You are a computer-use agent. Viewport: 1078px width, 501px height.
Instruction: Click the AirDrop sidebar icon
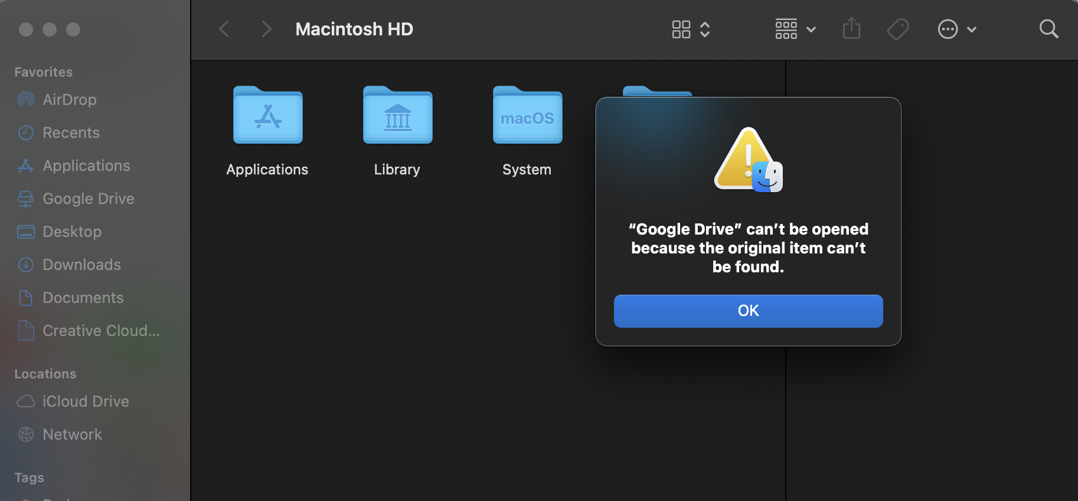tap(26, 100)
